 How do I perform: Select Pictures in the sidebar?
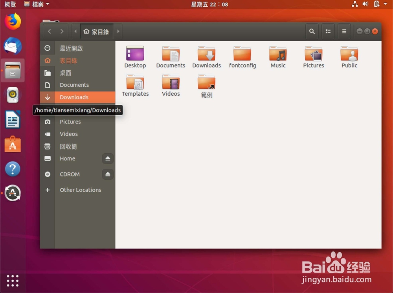pyautogui.click(x=77, y=122)
